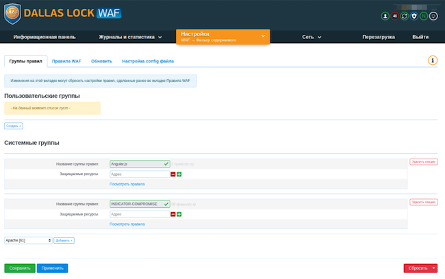445x279 pixels.
Task: Click the INDICATOR-COMPROMISE group name field
Action: (x=140, y=204)
